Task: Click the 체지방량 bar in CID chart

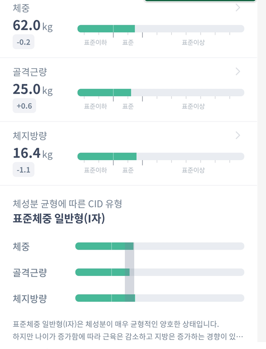Action: (160, 298)
